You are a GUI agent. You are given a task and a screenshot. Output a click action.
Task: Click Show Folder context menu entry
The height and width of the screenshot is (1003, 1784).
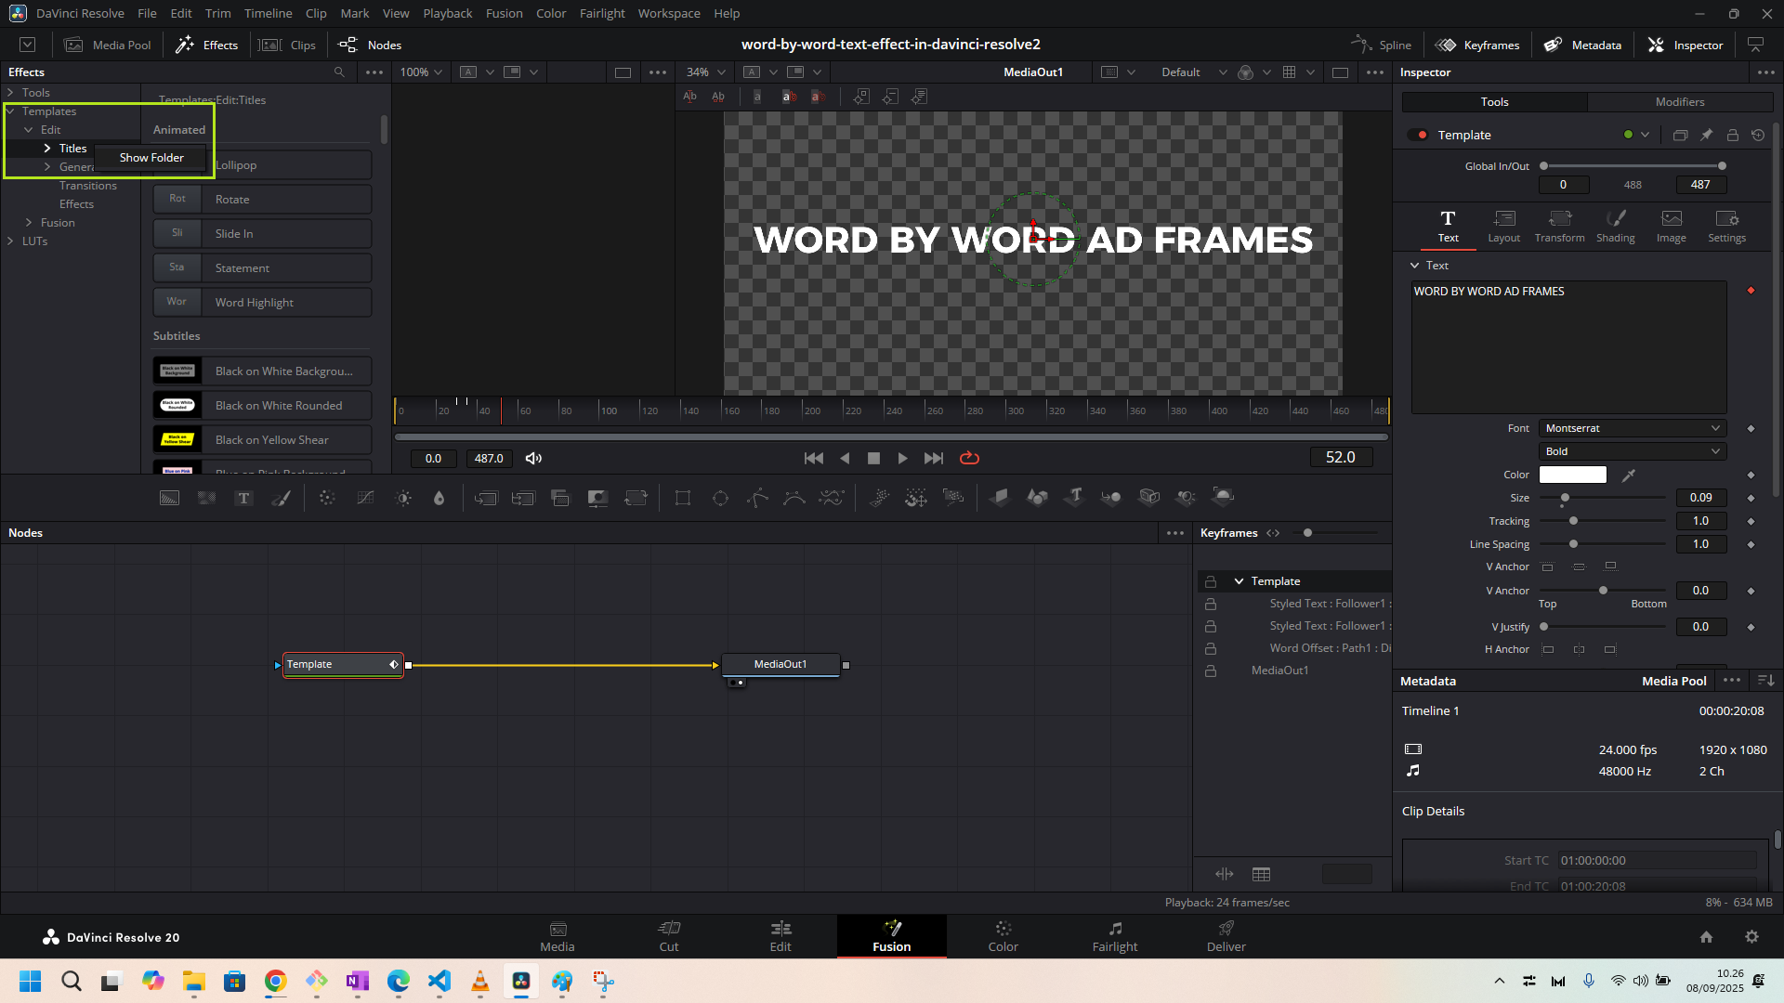(151, 158)
